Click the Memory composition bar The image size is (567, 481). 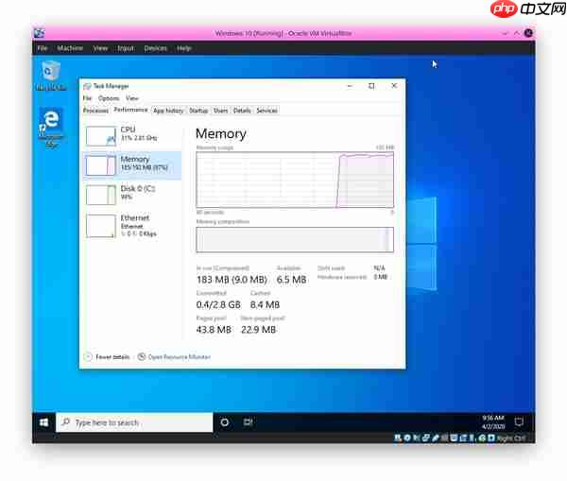(x=295, y=239)
